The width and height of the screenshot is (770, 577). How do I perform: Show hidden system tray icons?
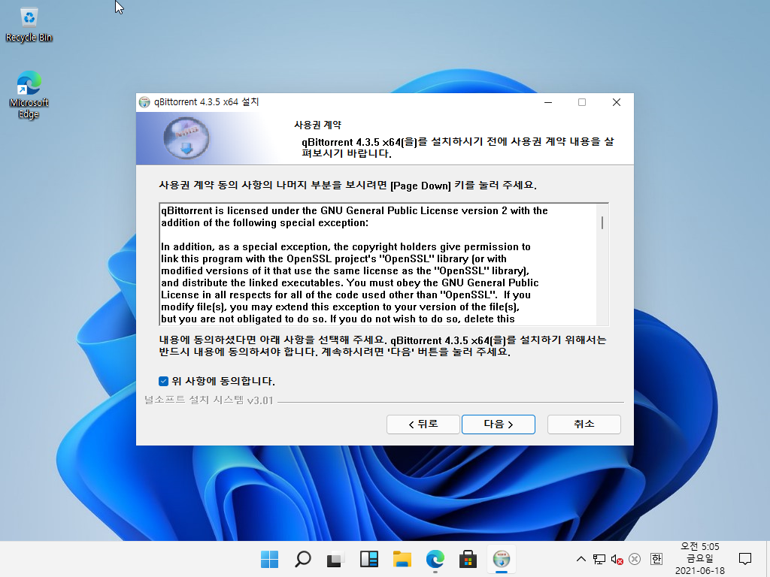581,559
